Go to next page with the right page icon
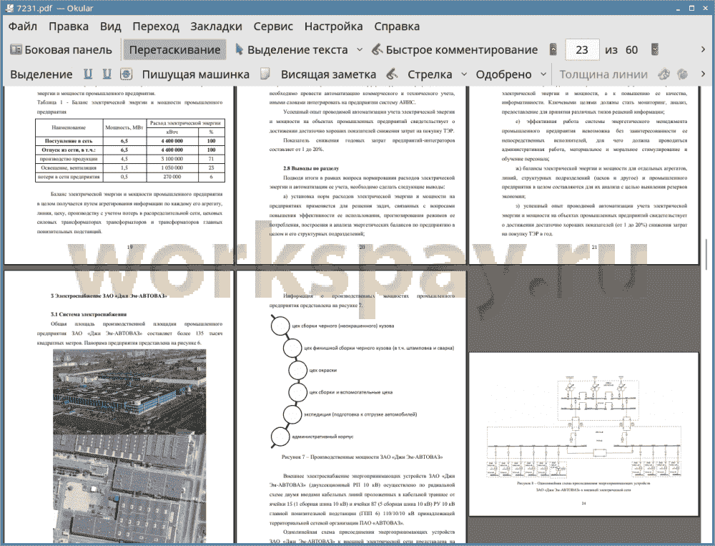Viewport: 715px width, 546px height. tap(655, 49)
